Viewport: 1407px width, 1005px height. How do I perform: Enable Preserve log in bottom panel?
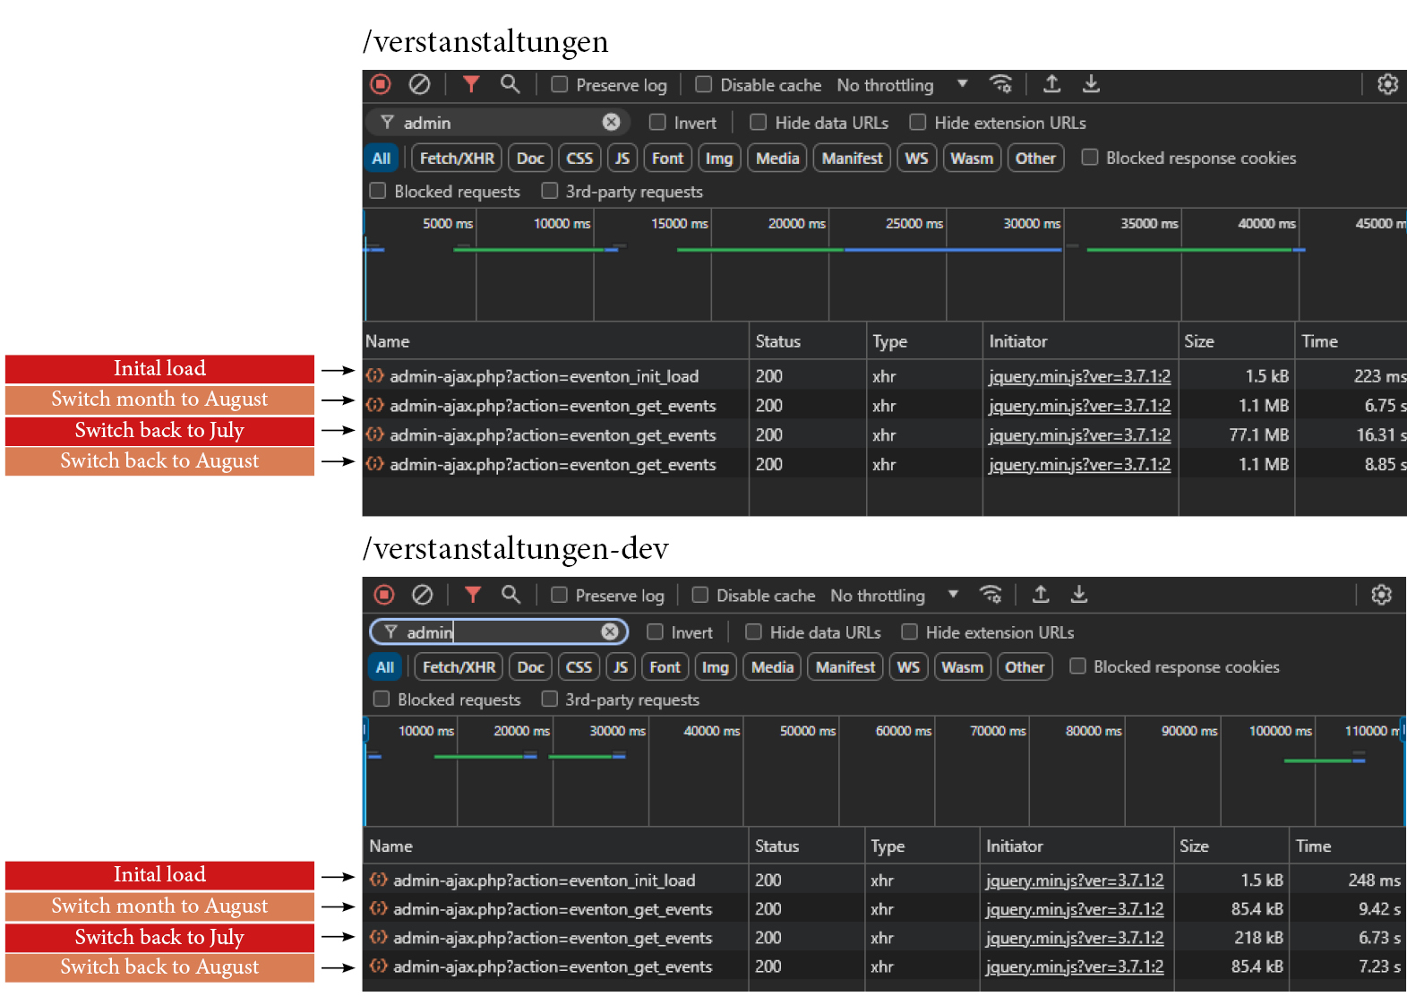[x=559, y=595]
